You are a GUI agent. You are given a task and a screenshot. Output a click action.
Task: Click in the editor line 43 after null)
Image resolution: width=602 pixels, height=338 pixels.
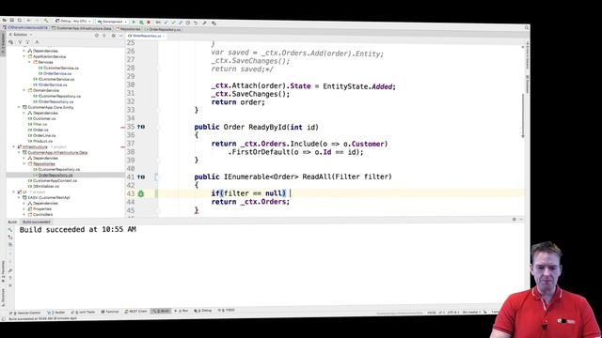(x=291, y=193)
